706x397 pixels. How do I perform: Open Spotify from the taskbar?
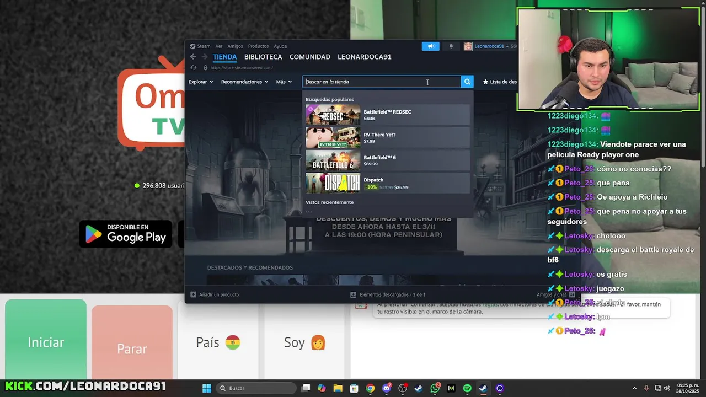click(x=467, y=388)
